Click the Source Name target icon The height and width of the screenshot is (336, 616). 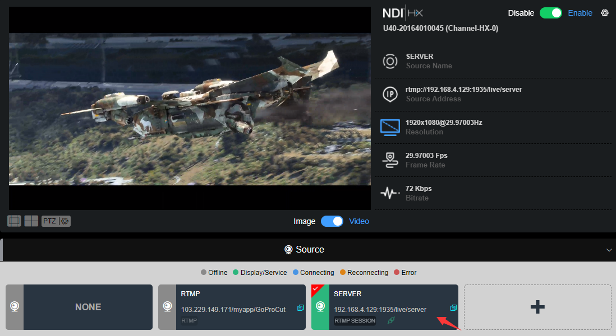(x=390, y=61)
